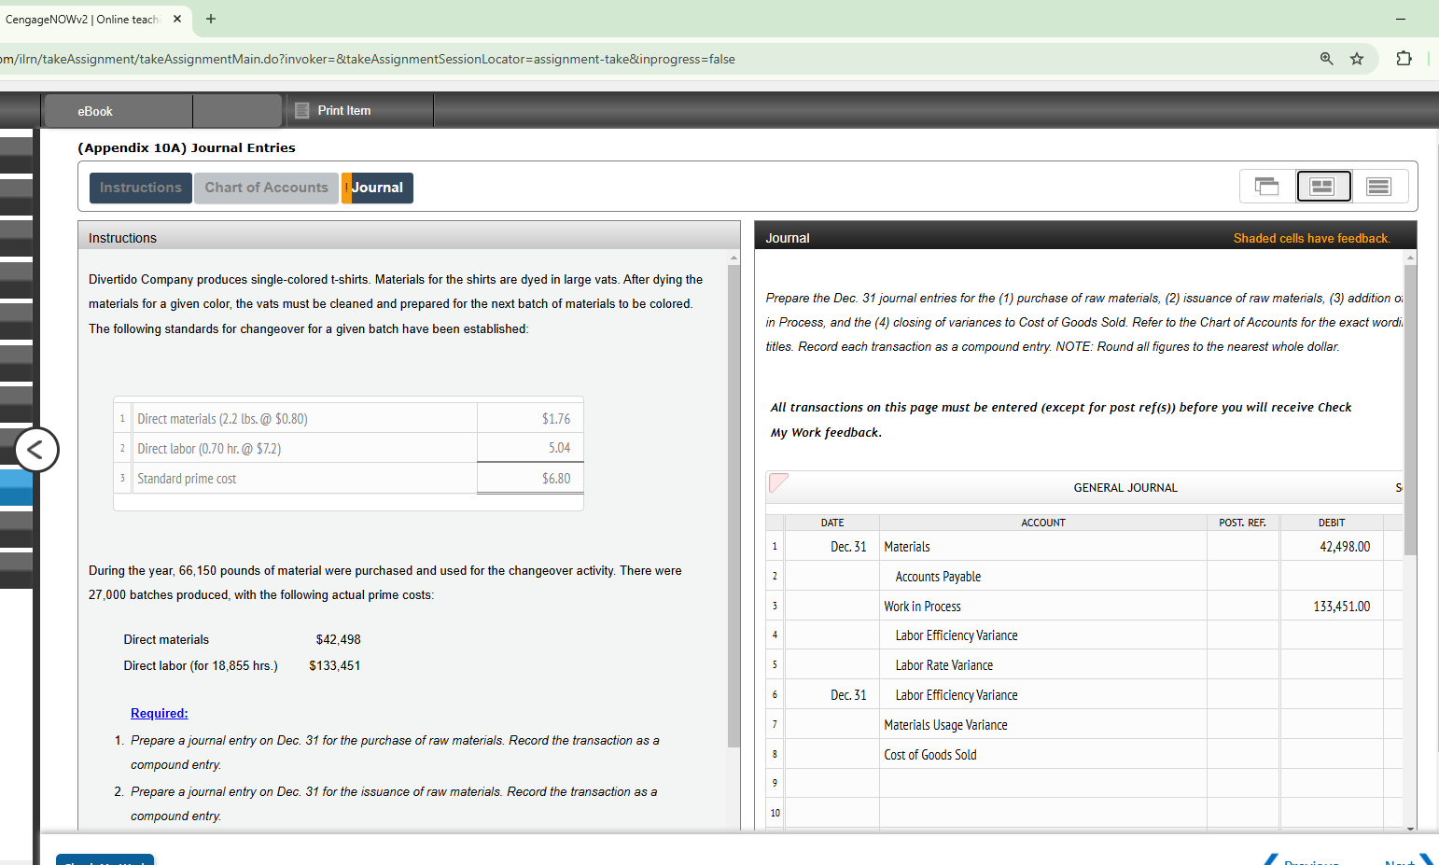Click the Journal panel scrollbar thumb
The image size is (1439, 865).
coord(1410,411)
